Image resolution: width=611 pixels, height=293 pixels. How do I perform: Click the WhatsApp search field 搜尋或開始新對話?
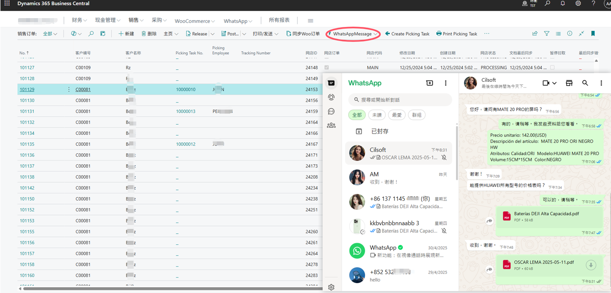click(400, 100)
